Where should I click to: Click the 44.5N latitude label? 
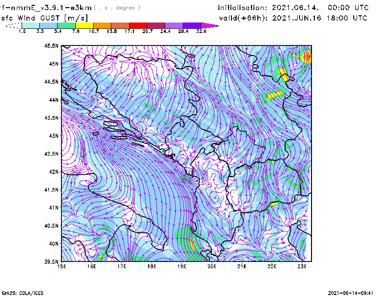(51, 81)
